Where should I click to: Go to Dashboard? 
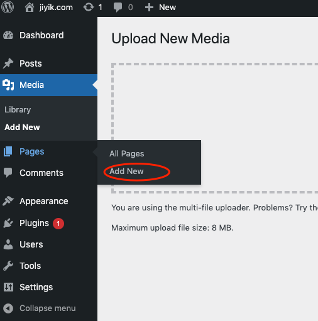tap(41, 35)
